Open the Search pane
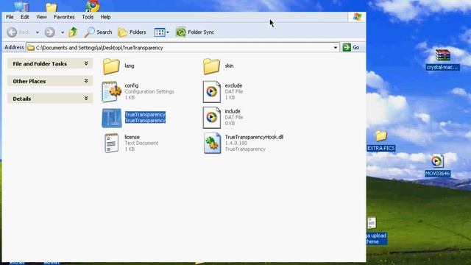 [x=98, y=32]
